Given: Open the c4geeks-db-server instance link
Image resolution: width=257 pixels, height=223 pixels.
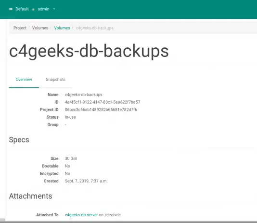Looking at the screenshot, I should (x=81, y=215).
